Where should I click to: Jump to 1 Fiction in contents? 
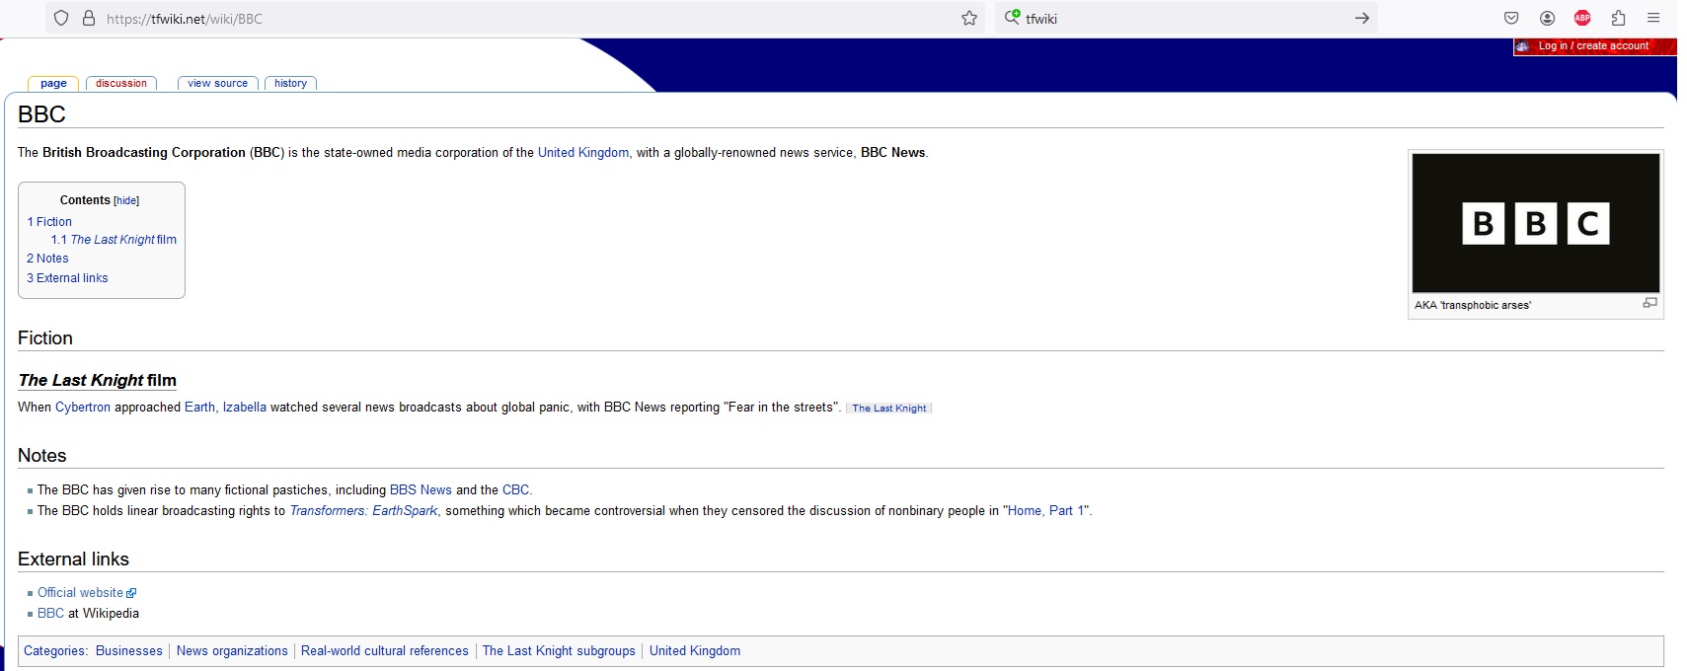pos(49,222)
